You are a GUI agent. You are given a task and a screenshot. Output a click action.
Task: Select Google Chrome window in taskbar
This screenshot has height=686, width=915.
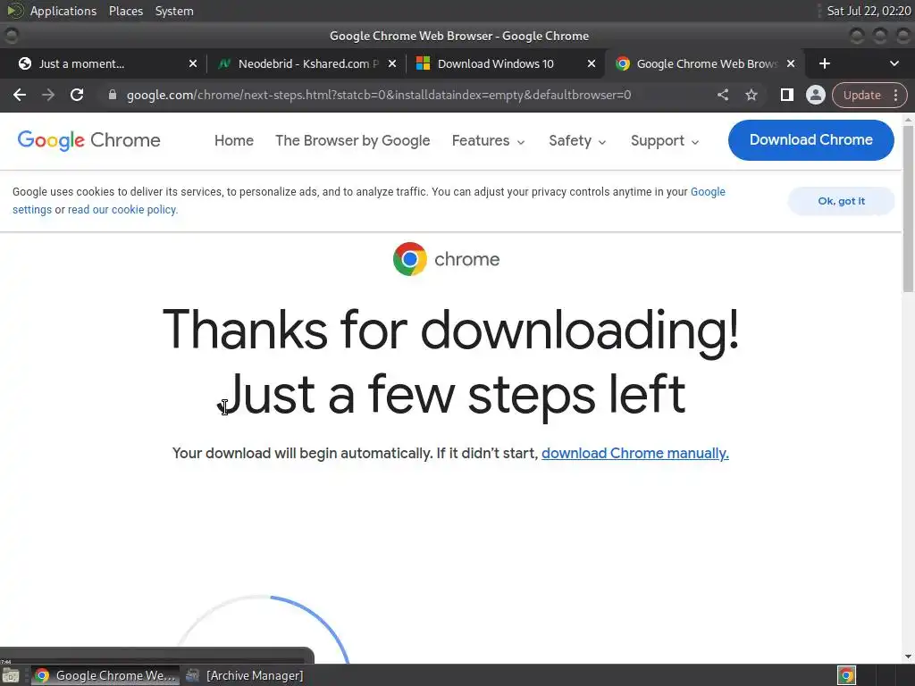point(105,675)
